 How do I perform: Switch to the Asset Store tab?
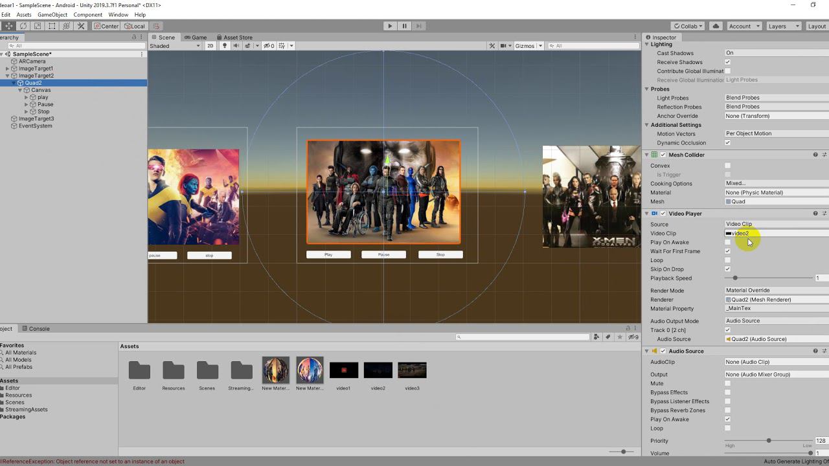(x=234, y=38)
